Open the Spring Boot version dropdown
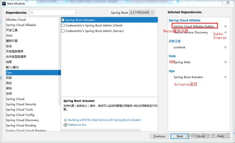 [x=142, y=12]
